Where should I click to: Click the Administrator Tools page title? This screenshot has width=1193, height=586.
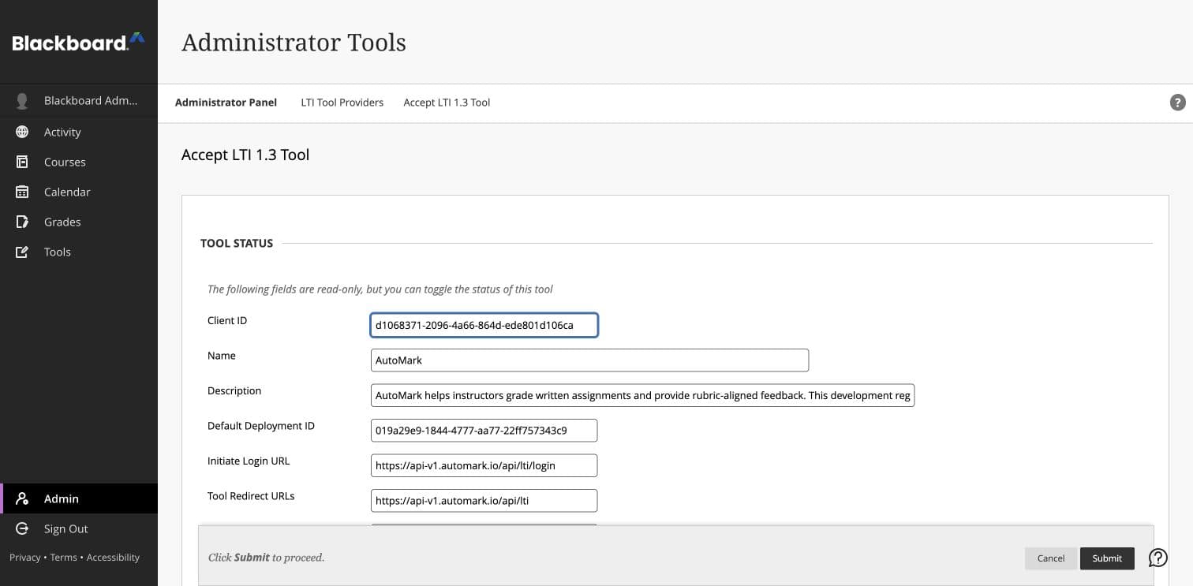tap(294, 42)
